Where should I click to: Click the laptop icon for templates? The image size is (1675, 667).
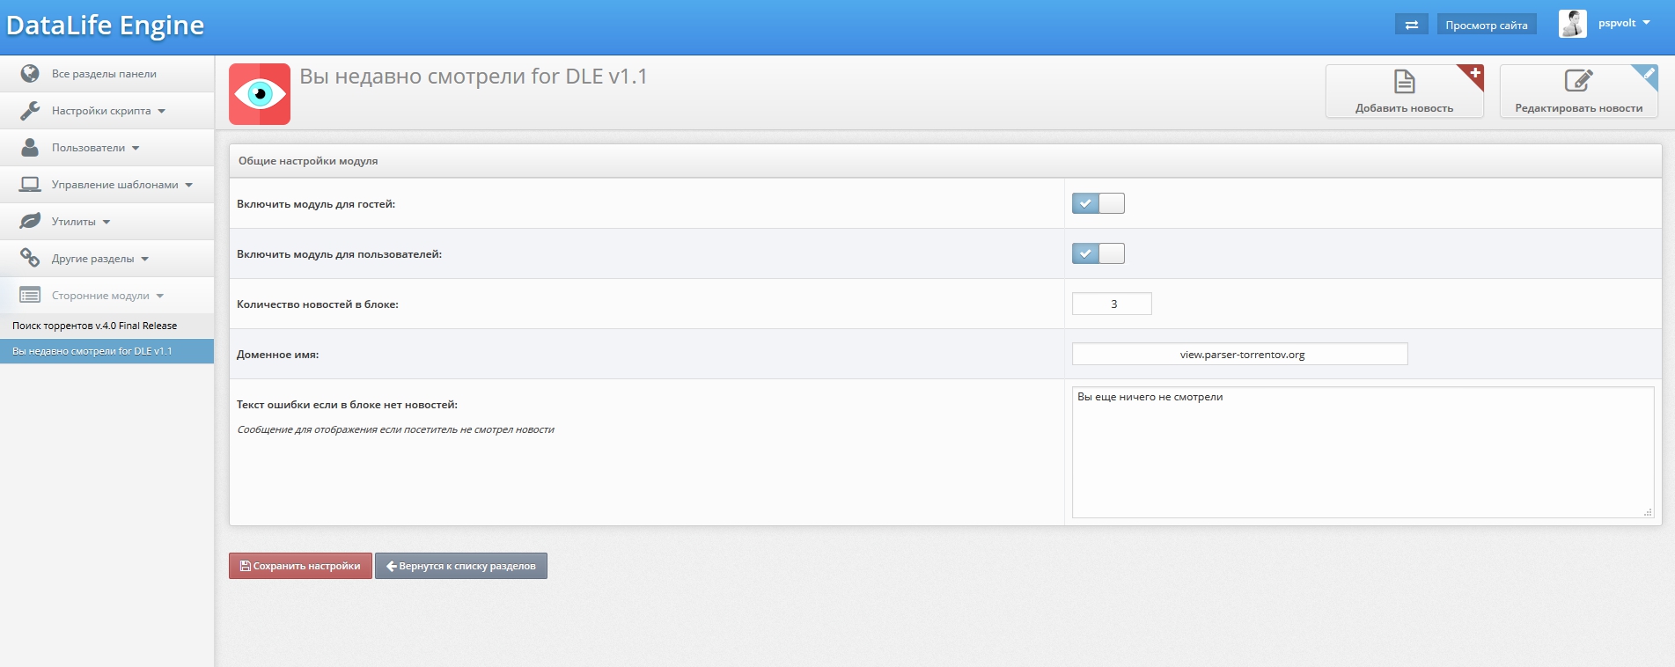pyautogui.click(x=30, y=184)
